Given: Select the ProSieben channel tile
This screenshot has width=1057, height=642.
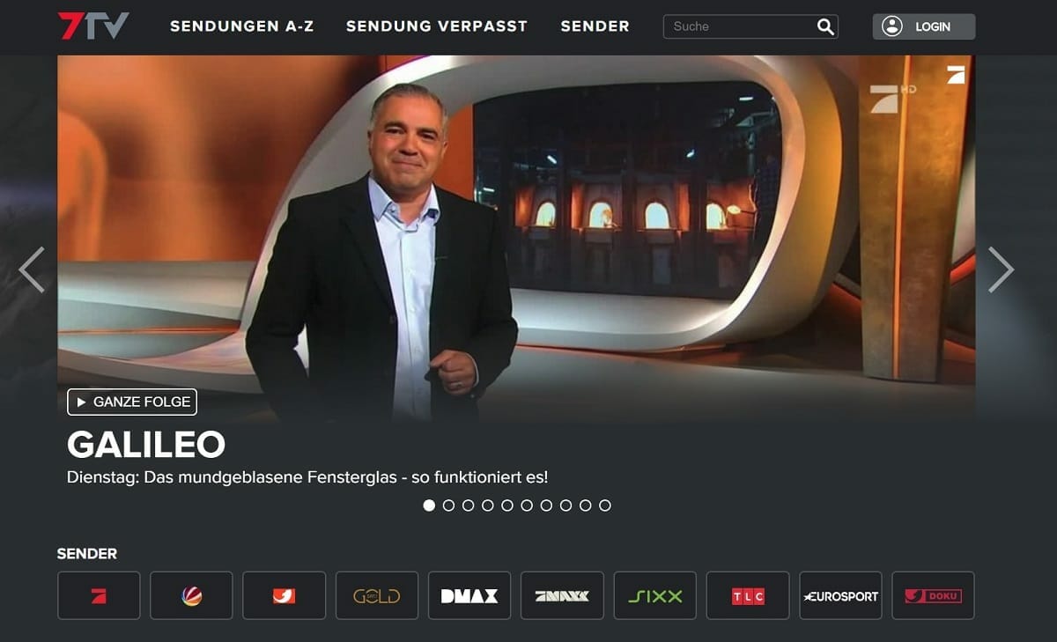Looking at the screenshot, I should coord(99,595).
